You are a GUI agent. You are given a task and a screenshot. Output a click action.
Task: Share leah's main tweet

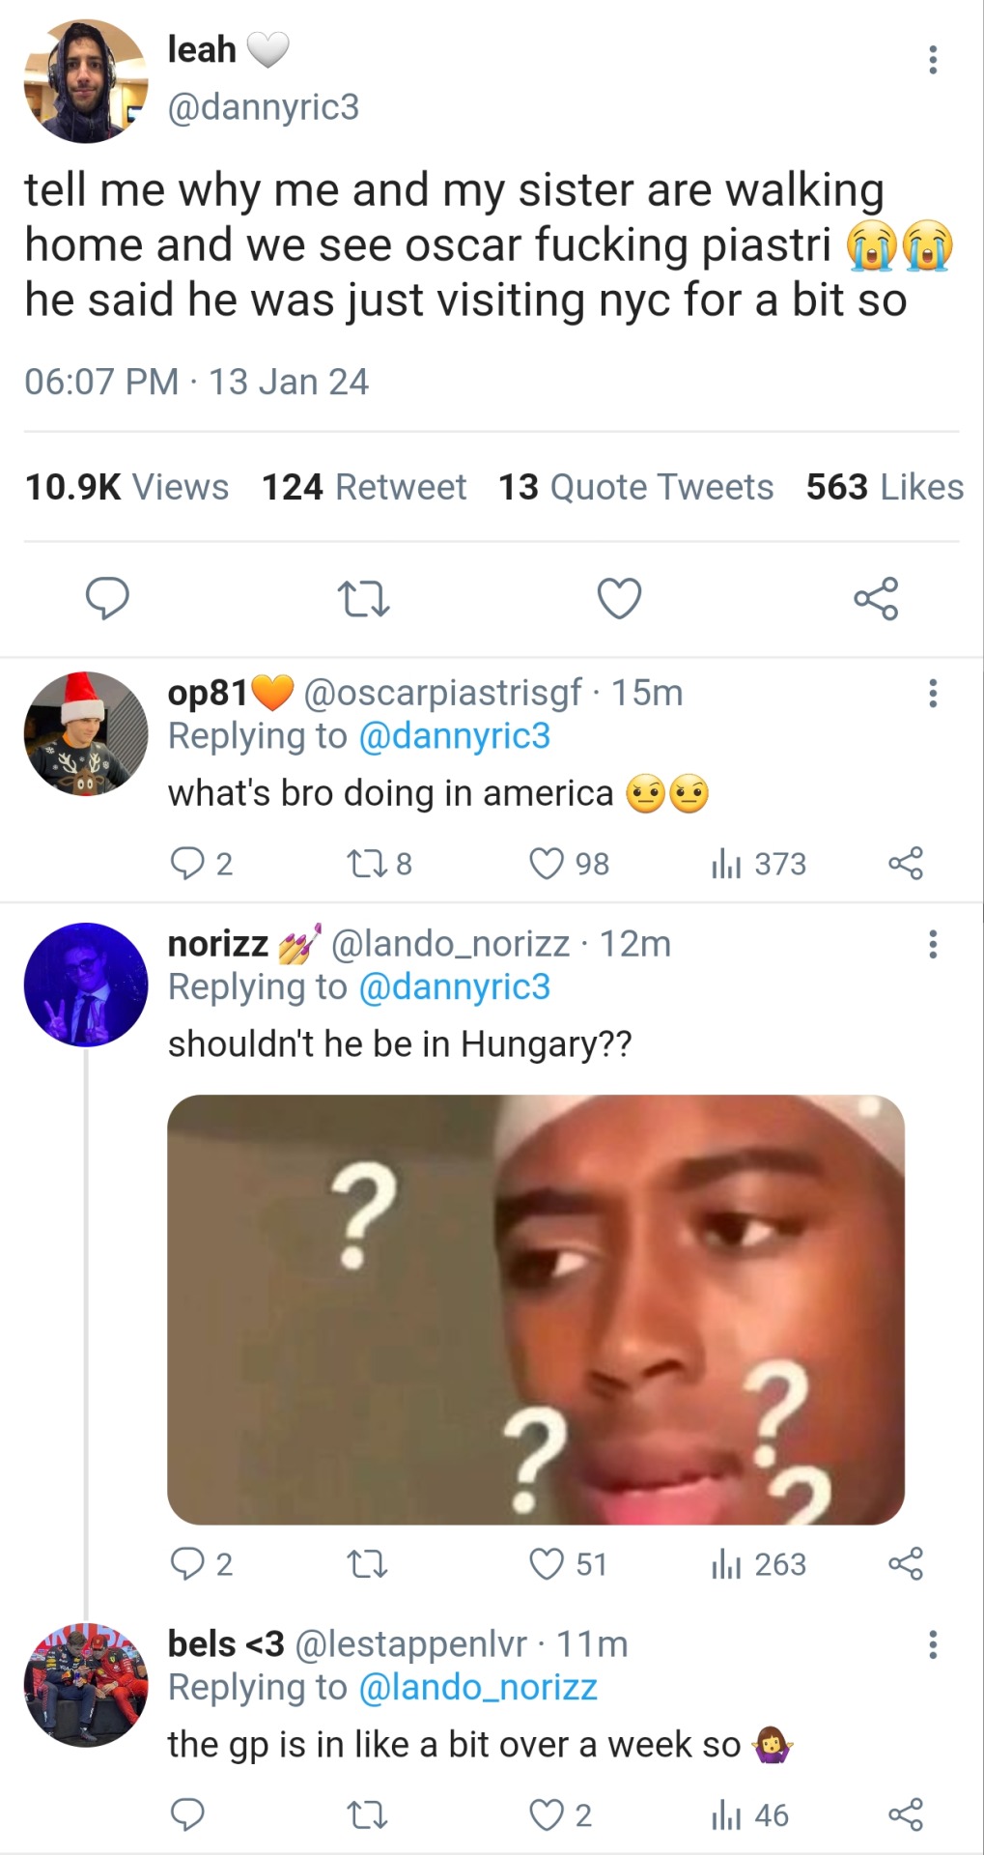[876, 598]
